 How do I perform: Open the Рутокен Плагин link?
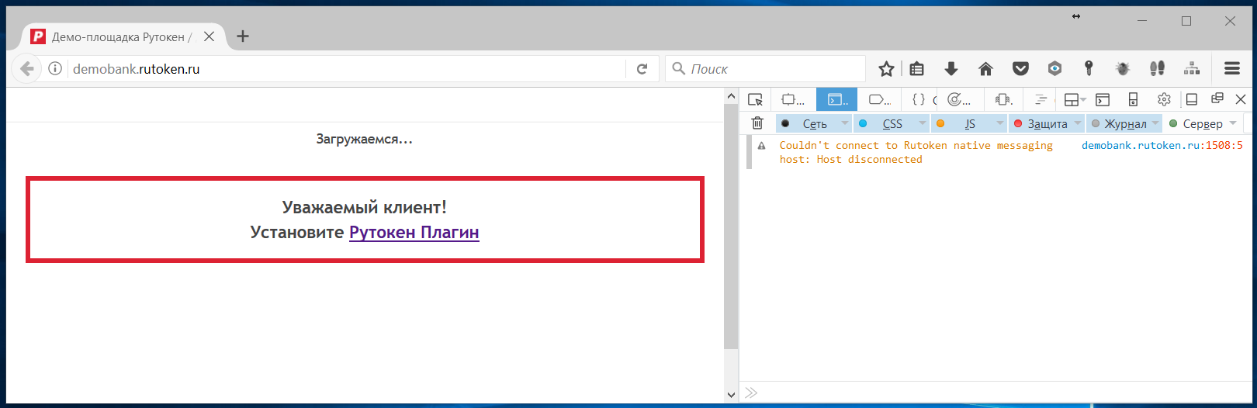click(414, 232)
